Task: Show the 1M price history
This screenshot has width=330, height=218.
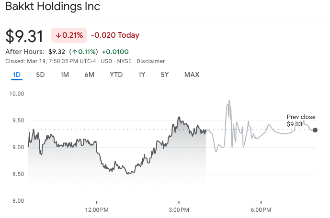Action: point(65,75)
